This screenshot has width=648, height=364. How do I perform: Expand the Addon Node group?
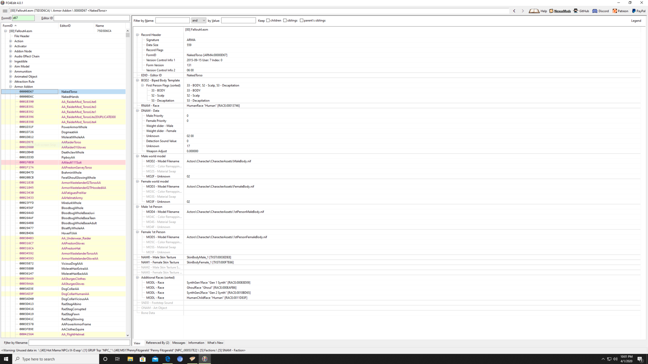pyautogui.click(x=10, y=51)
